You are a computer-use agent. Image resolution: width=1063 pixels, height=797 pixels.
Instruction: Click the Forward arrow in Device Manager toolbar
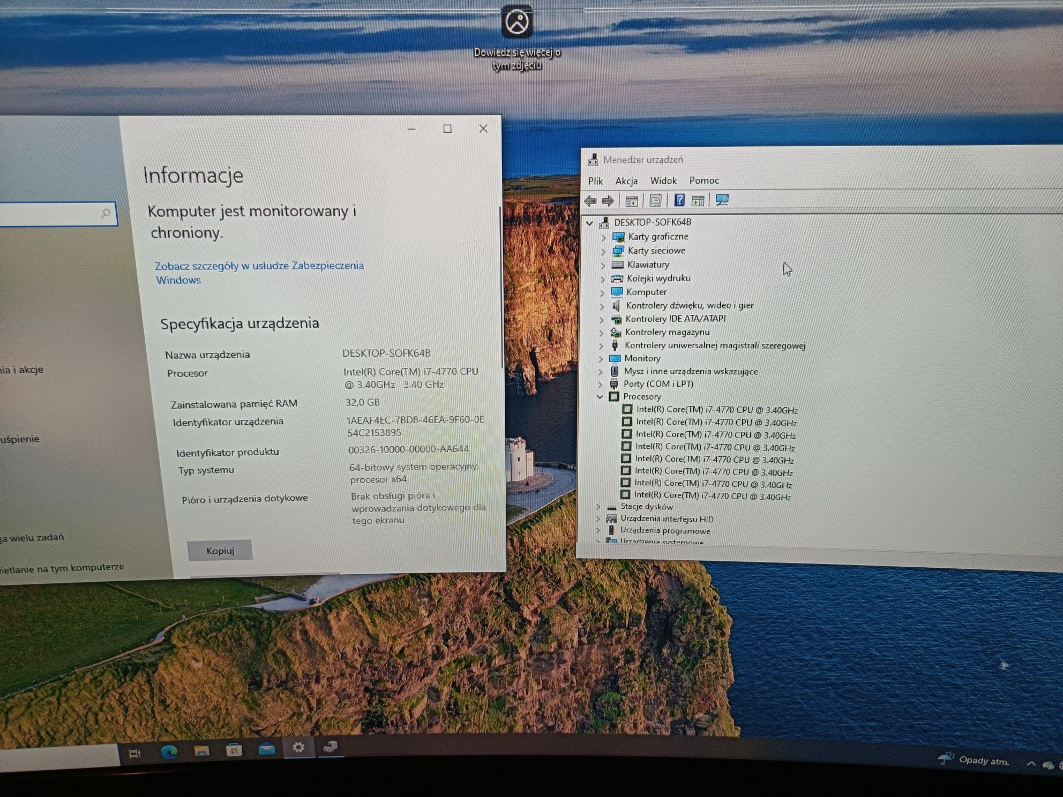click(608, 201)
